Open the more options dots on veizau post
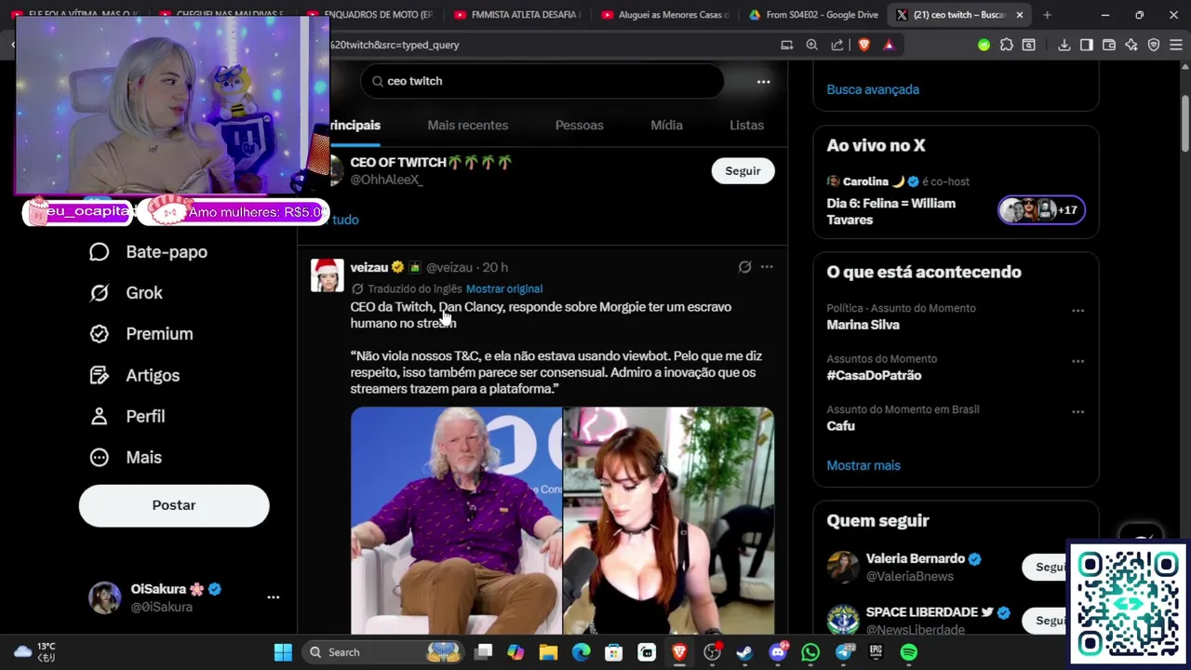The image size is (1191, 670). tap(767, 267)
